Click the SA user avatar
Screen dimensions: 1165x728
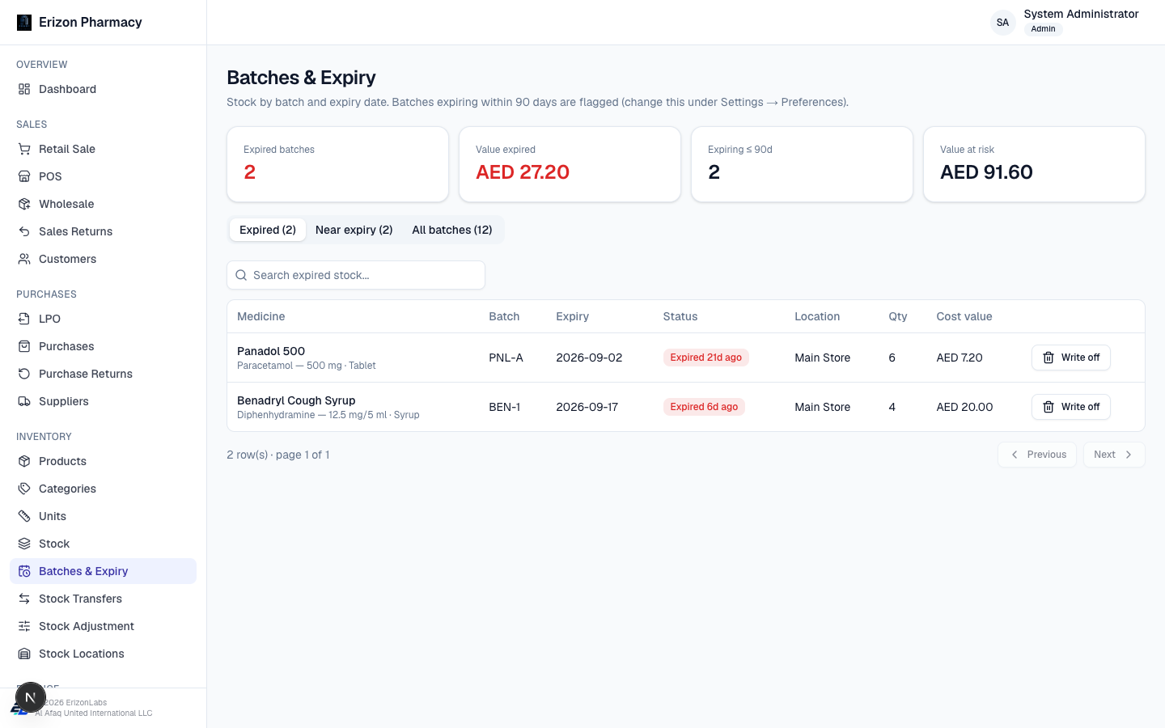(1003, 23)
